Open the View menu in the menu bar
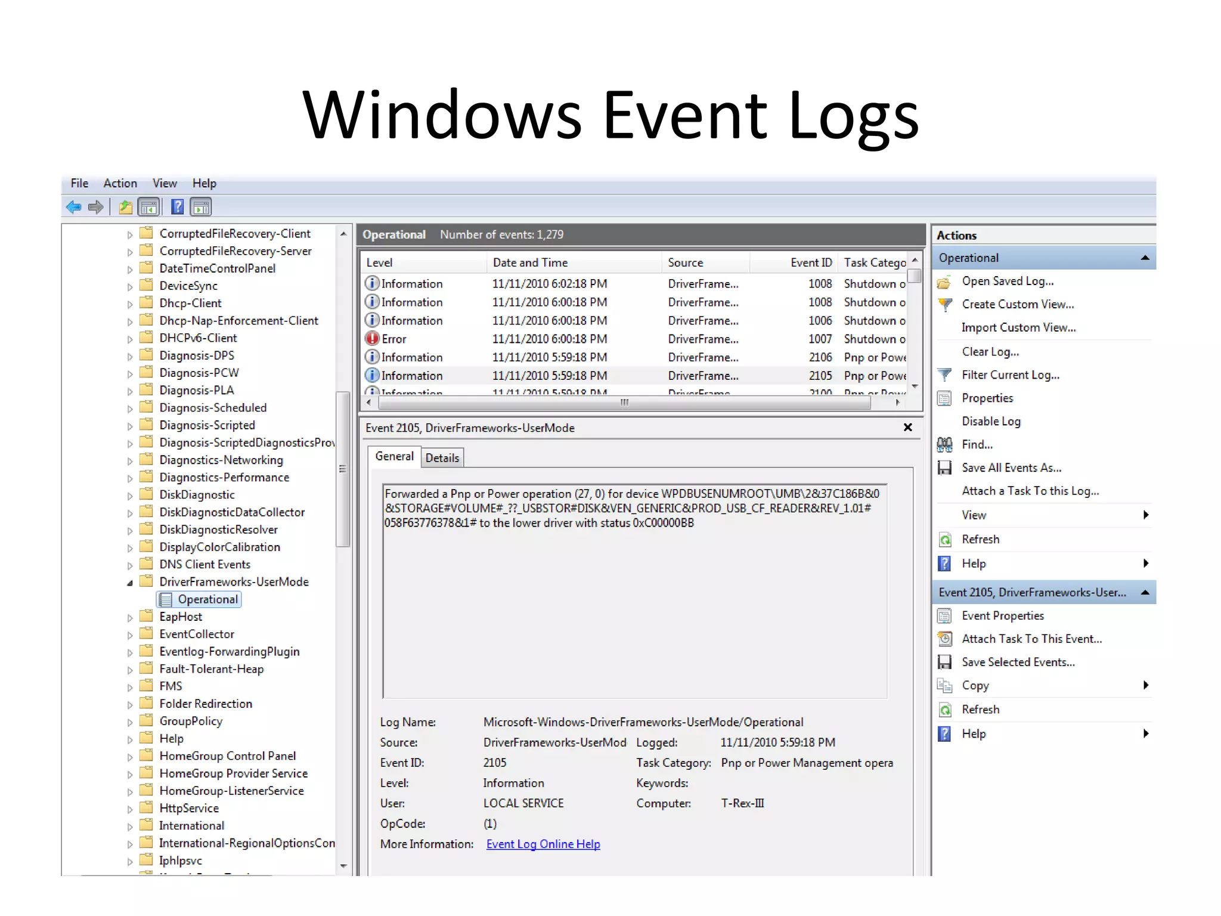Screen dimensions: 1221x916 [x=165, y=184]
